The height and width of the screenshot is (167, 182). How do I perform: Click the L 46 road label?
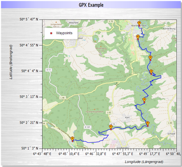[63, 98]
